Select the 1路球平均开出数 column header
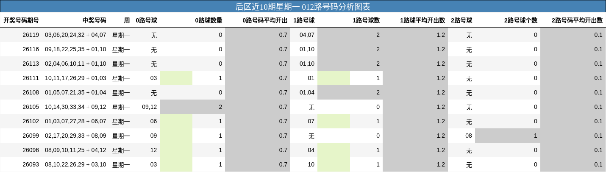Image resolution: width=606 pixels, height=172 pixels. coord(423,20)
